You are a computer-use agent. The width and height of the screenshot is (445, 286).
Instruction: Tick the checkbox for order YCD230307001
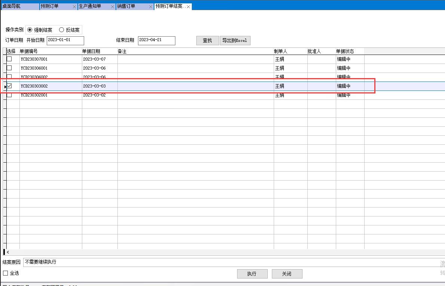point(9,59)
